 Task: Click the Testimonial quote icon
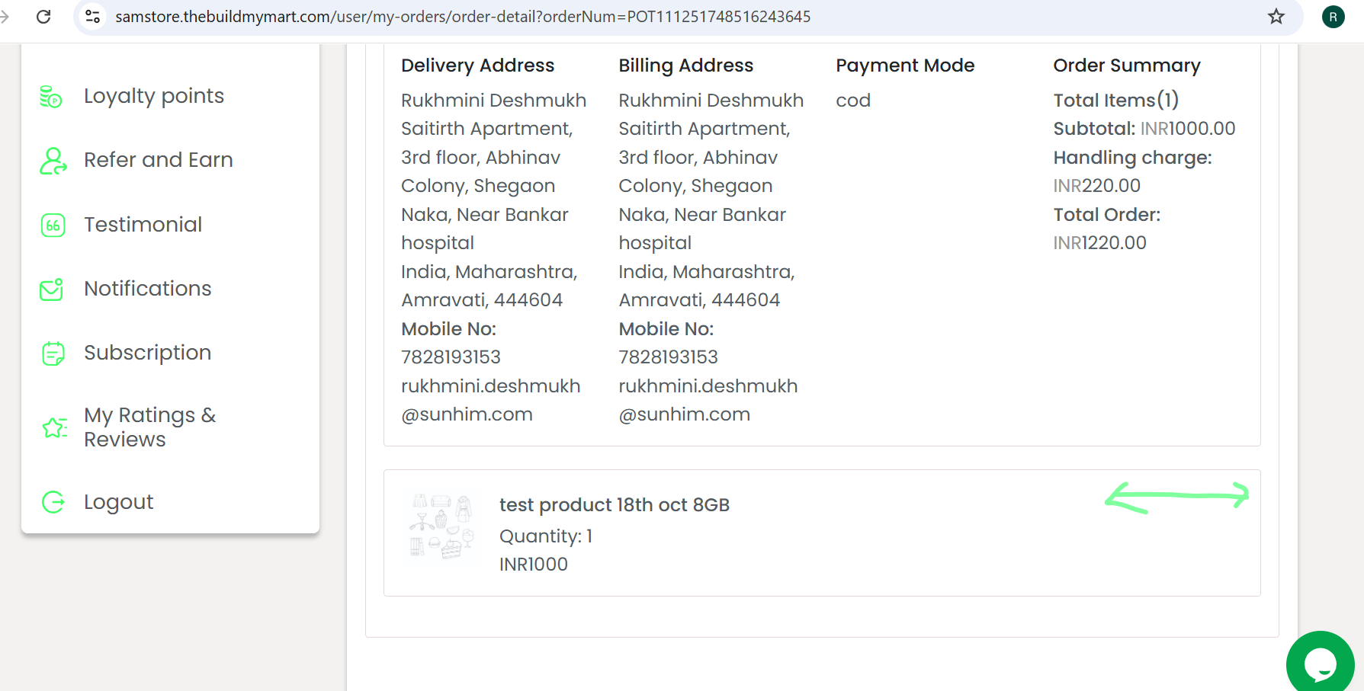coord(53,226)
